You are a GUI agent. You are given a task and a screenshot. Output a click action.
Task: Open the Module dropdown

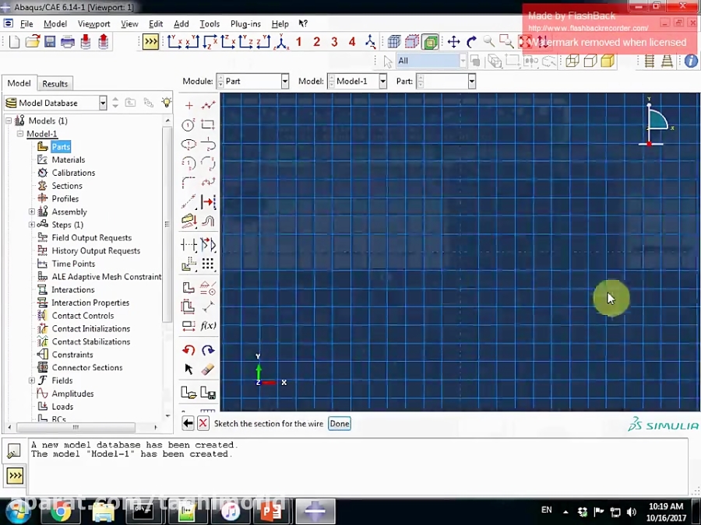tap(284, 81)
